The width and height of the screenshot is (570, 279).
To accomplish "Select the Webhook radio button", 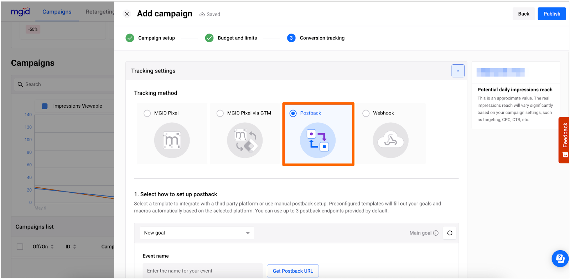I will point(366,113).
